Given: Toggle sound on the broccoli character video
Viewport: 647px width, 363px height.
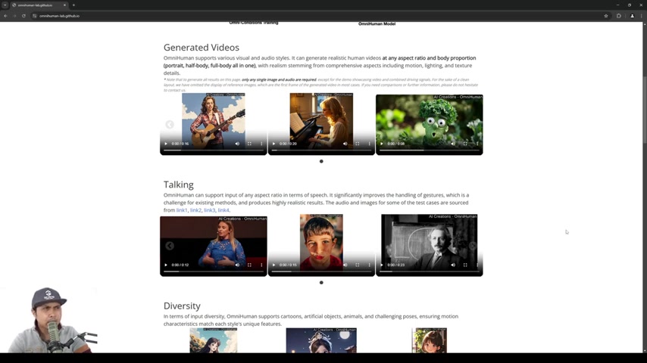Looking at the screenshot, I should pos(453,144).
